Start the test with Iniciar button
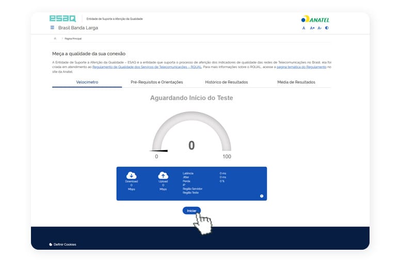 (x=191, y=211)
